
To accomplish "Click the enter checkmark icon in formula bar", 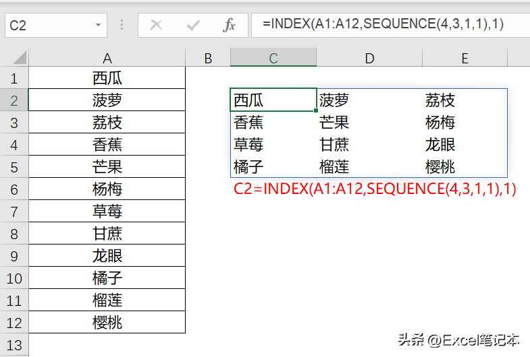I will pos(193,25).
